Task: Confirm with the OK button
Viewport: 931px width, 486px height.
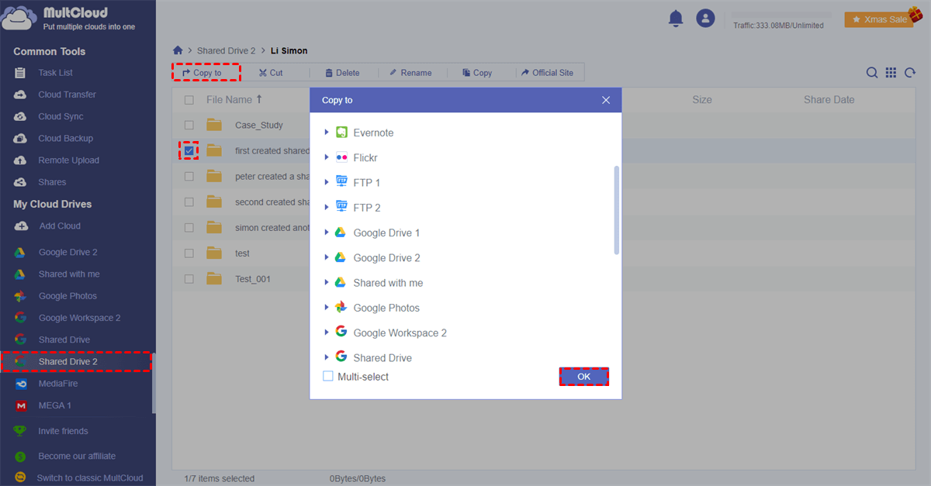Action: [x=583, y=376]
